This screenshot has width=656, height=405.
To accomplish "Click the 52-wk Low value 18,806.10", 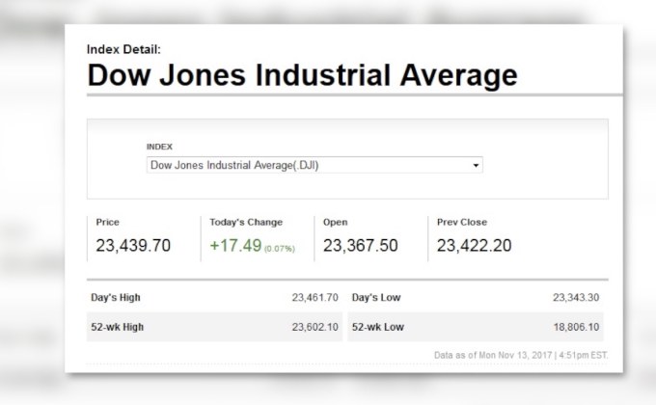I will tap(576, 327).
